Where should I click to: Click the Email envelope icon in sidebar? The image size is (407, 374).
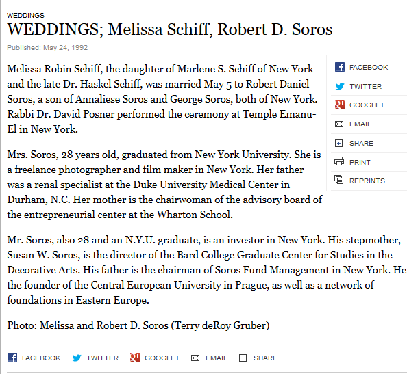pos(339,124)
